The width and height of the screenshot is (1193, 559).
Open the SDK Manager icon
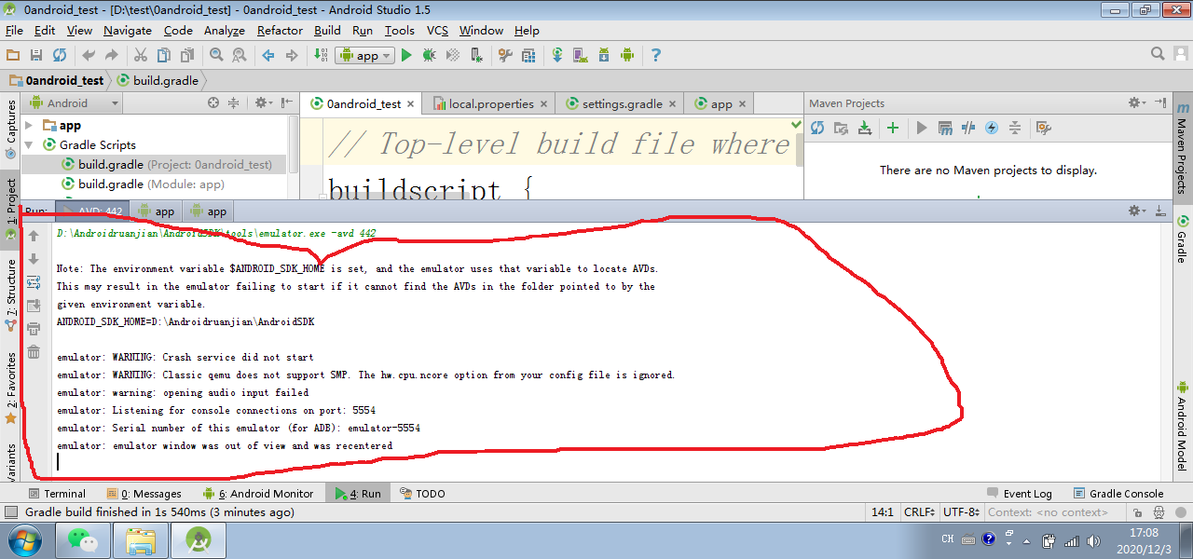[x=604, y=55]
